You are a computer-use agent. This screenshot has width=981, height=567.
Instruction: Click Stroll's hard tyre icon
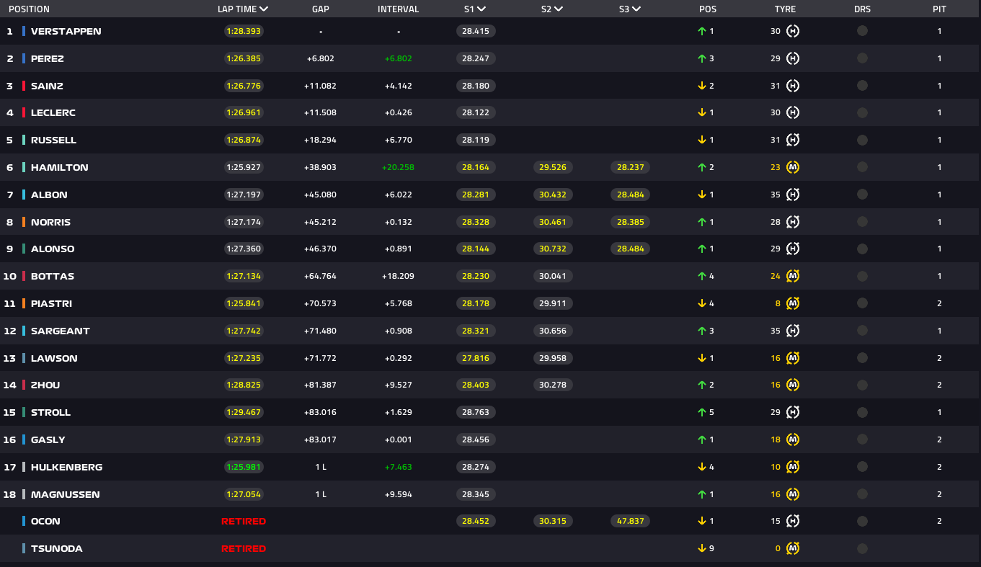coord(793,412)
